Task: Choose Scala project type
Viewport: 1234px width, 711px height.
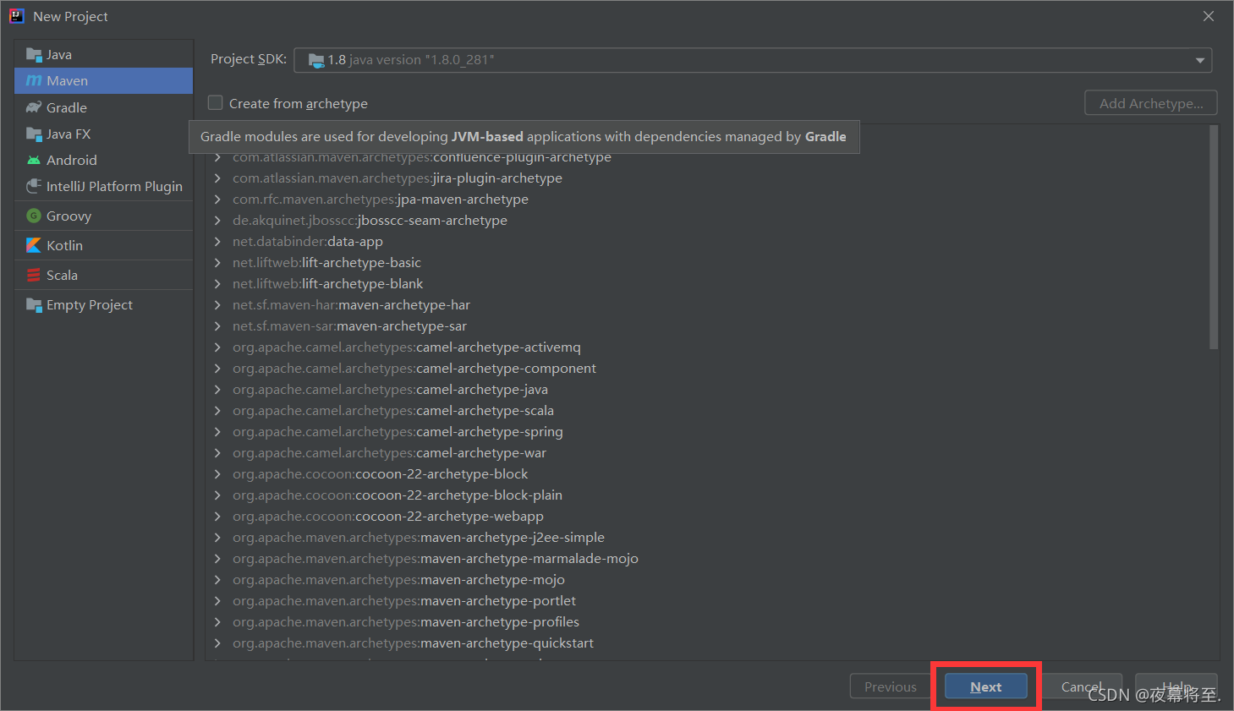Action: click(x=103, y=275)
